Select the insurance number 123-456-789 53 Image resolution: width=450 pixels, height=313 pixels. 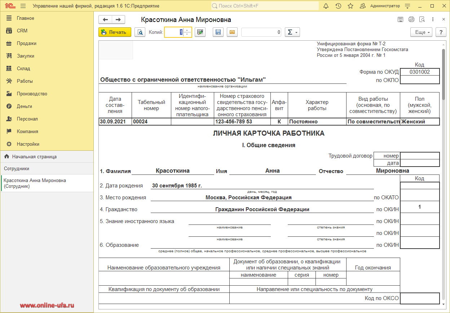coord(242,122)
